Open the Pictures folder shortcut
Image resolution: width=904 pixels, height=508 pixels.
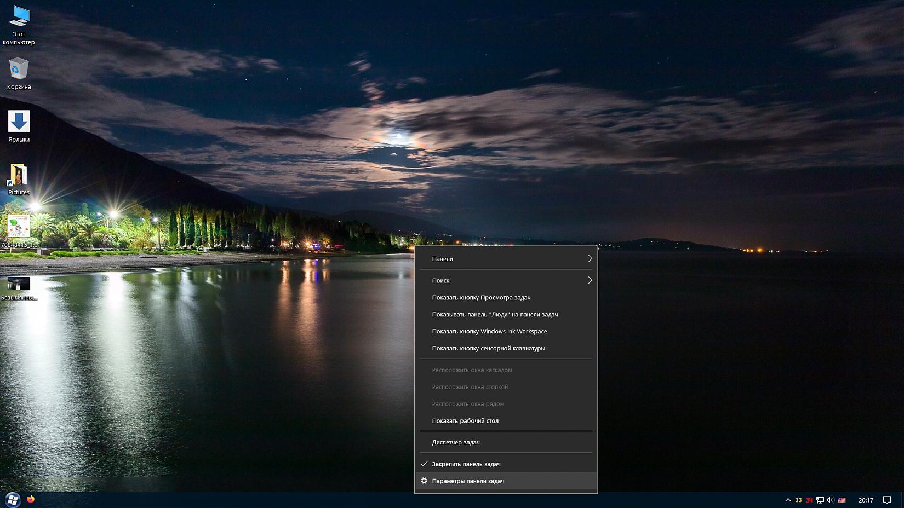[x=19, y=175]
